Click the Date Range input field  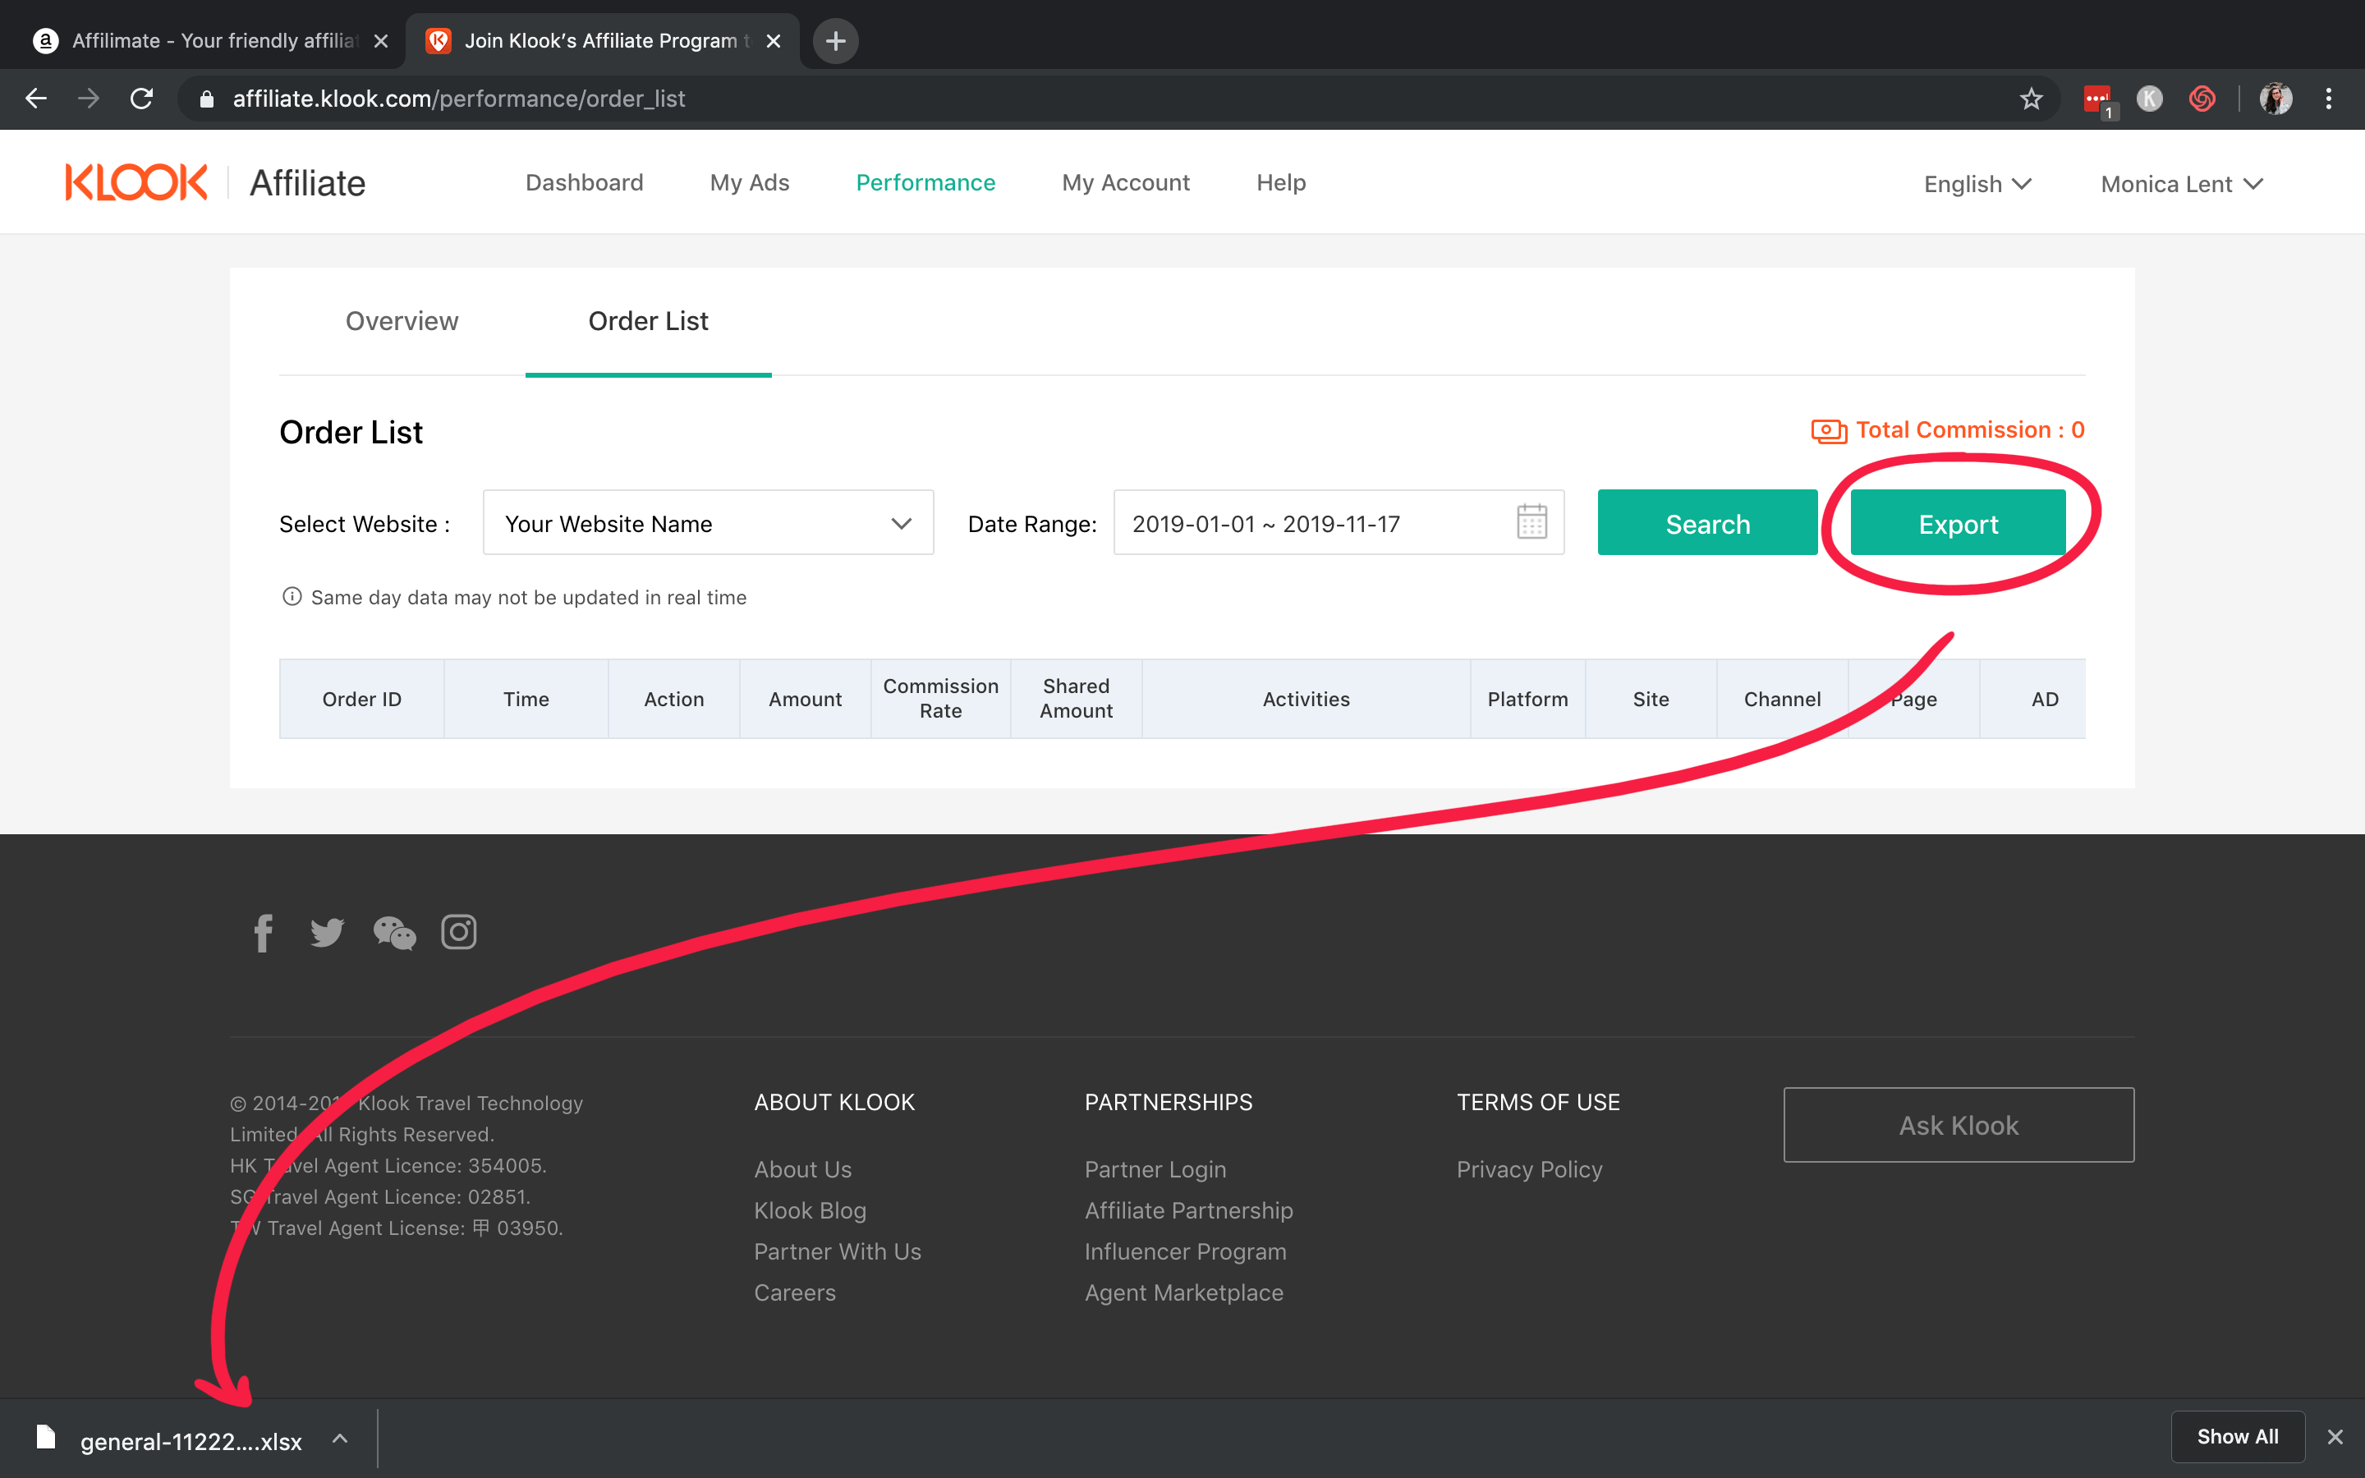tap(1339, 522)
